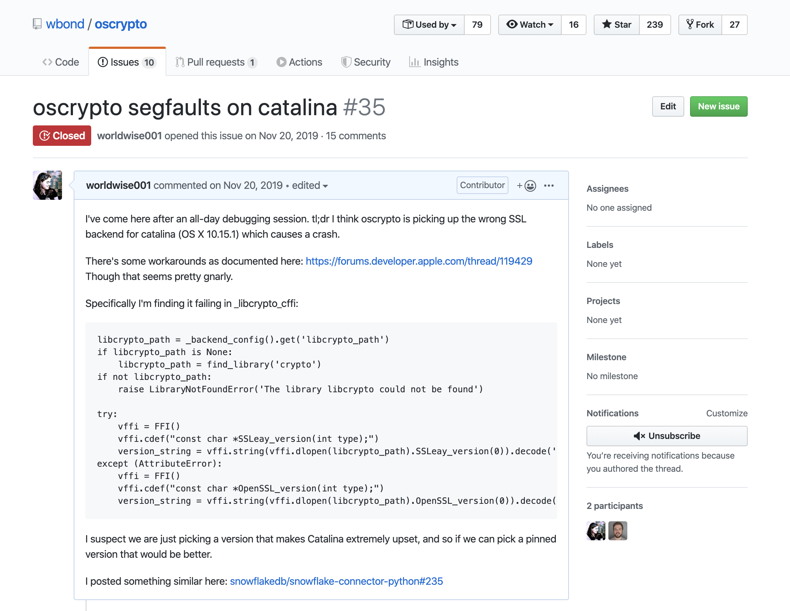The height and width of the screenshot is (611, 790).
Task: Click the Insights graph icon
Action: point(414,62)
